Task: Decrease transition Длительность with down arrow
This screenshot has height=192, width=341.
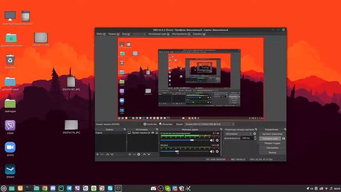Action: (255, 139)
